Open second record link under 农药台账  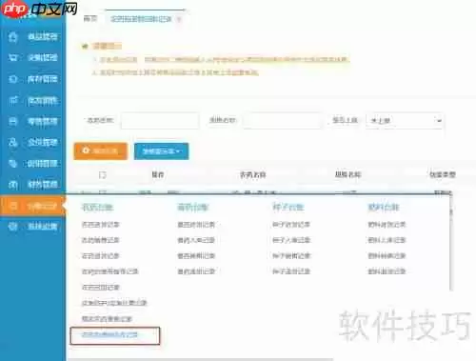(101, 240)
